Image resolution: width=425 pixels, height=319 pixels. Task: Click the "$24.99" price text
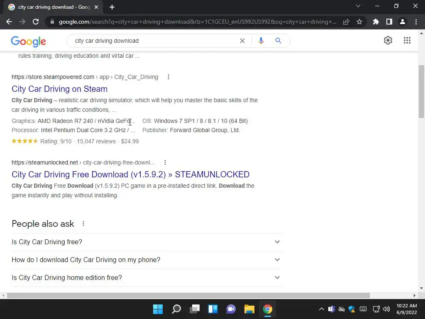130,141
